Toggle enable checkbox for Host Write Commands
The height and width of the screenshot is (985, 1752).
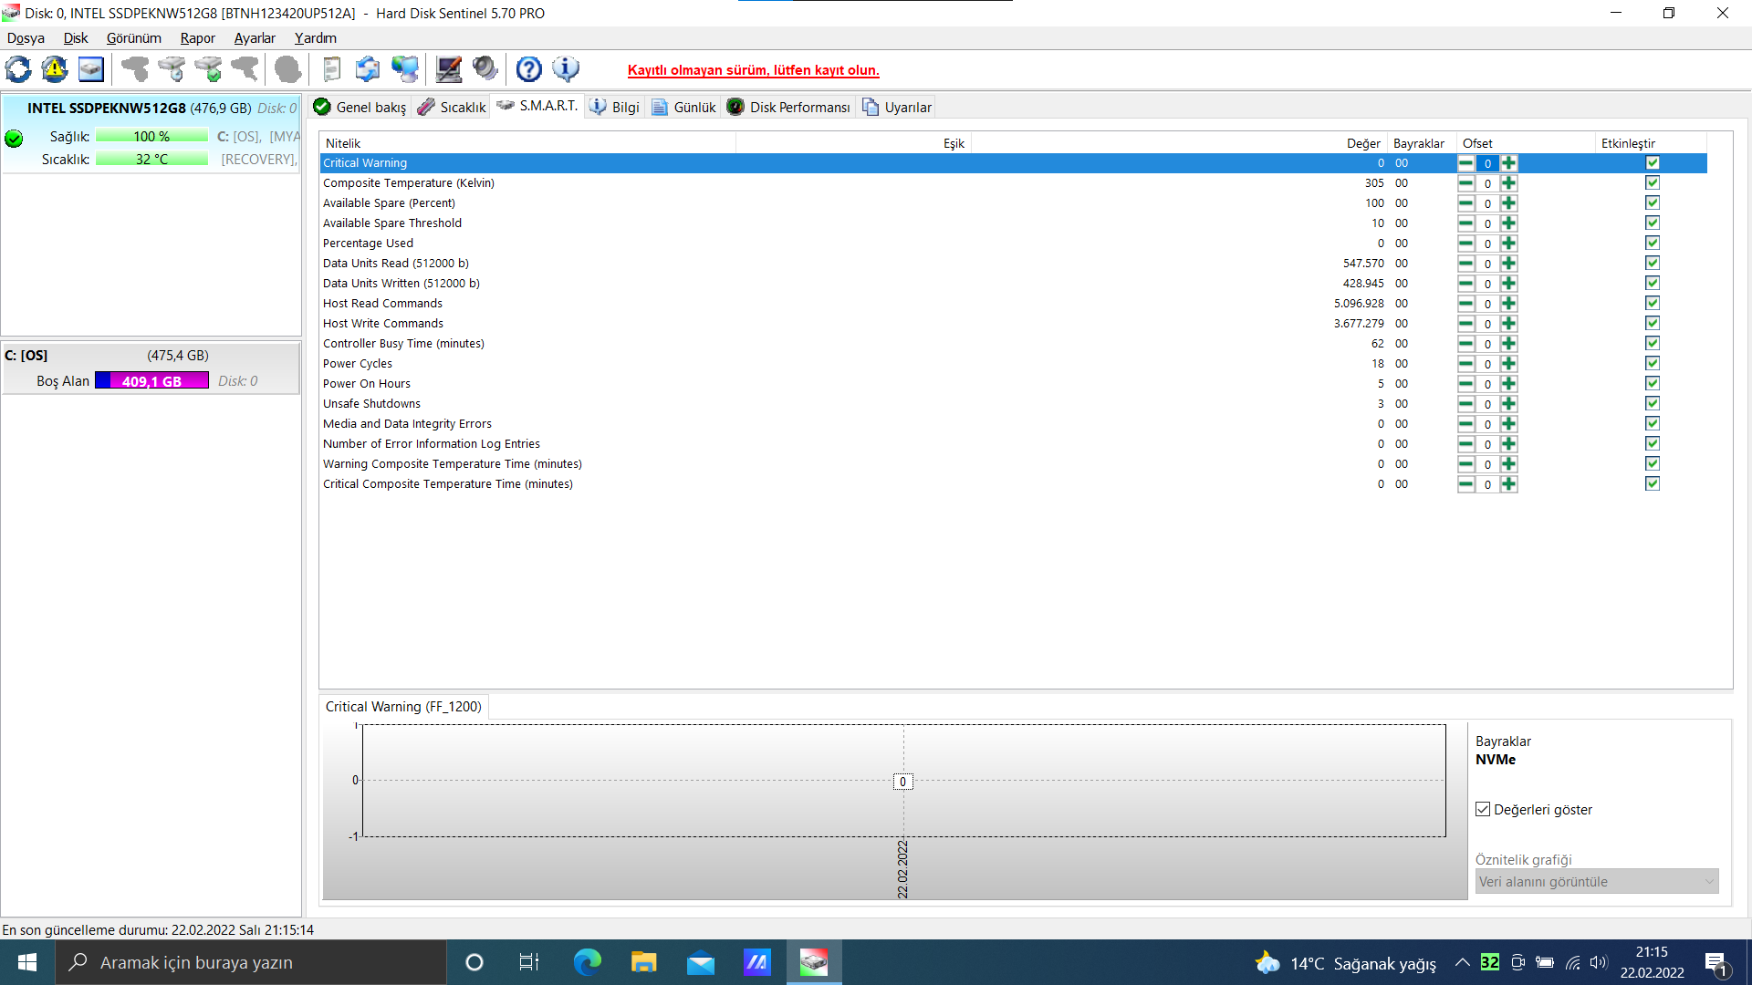1653,324
